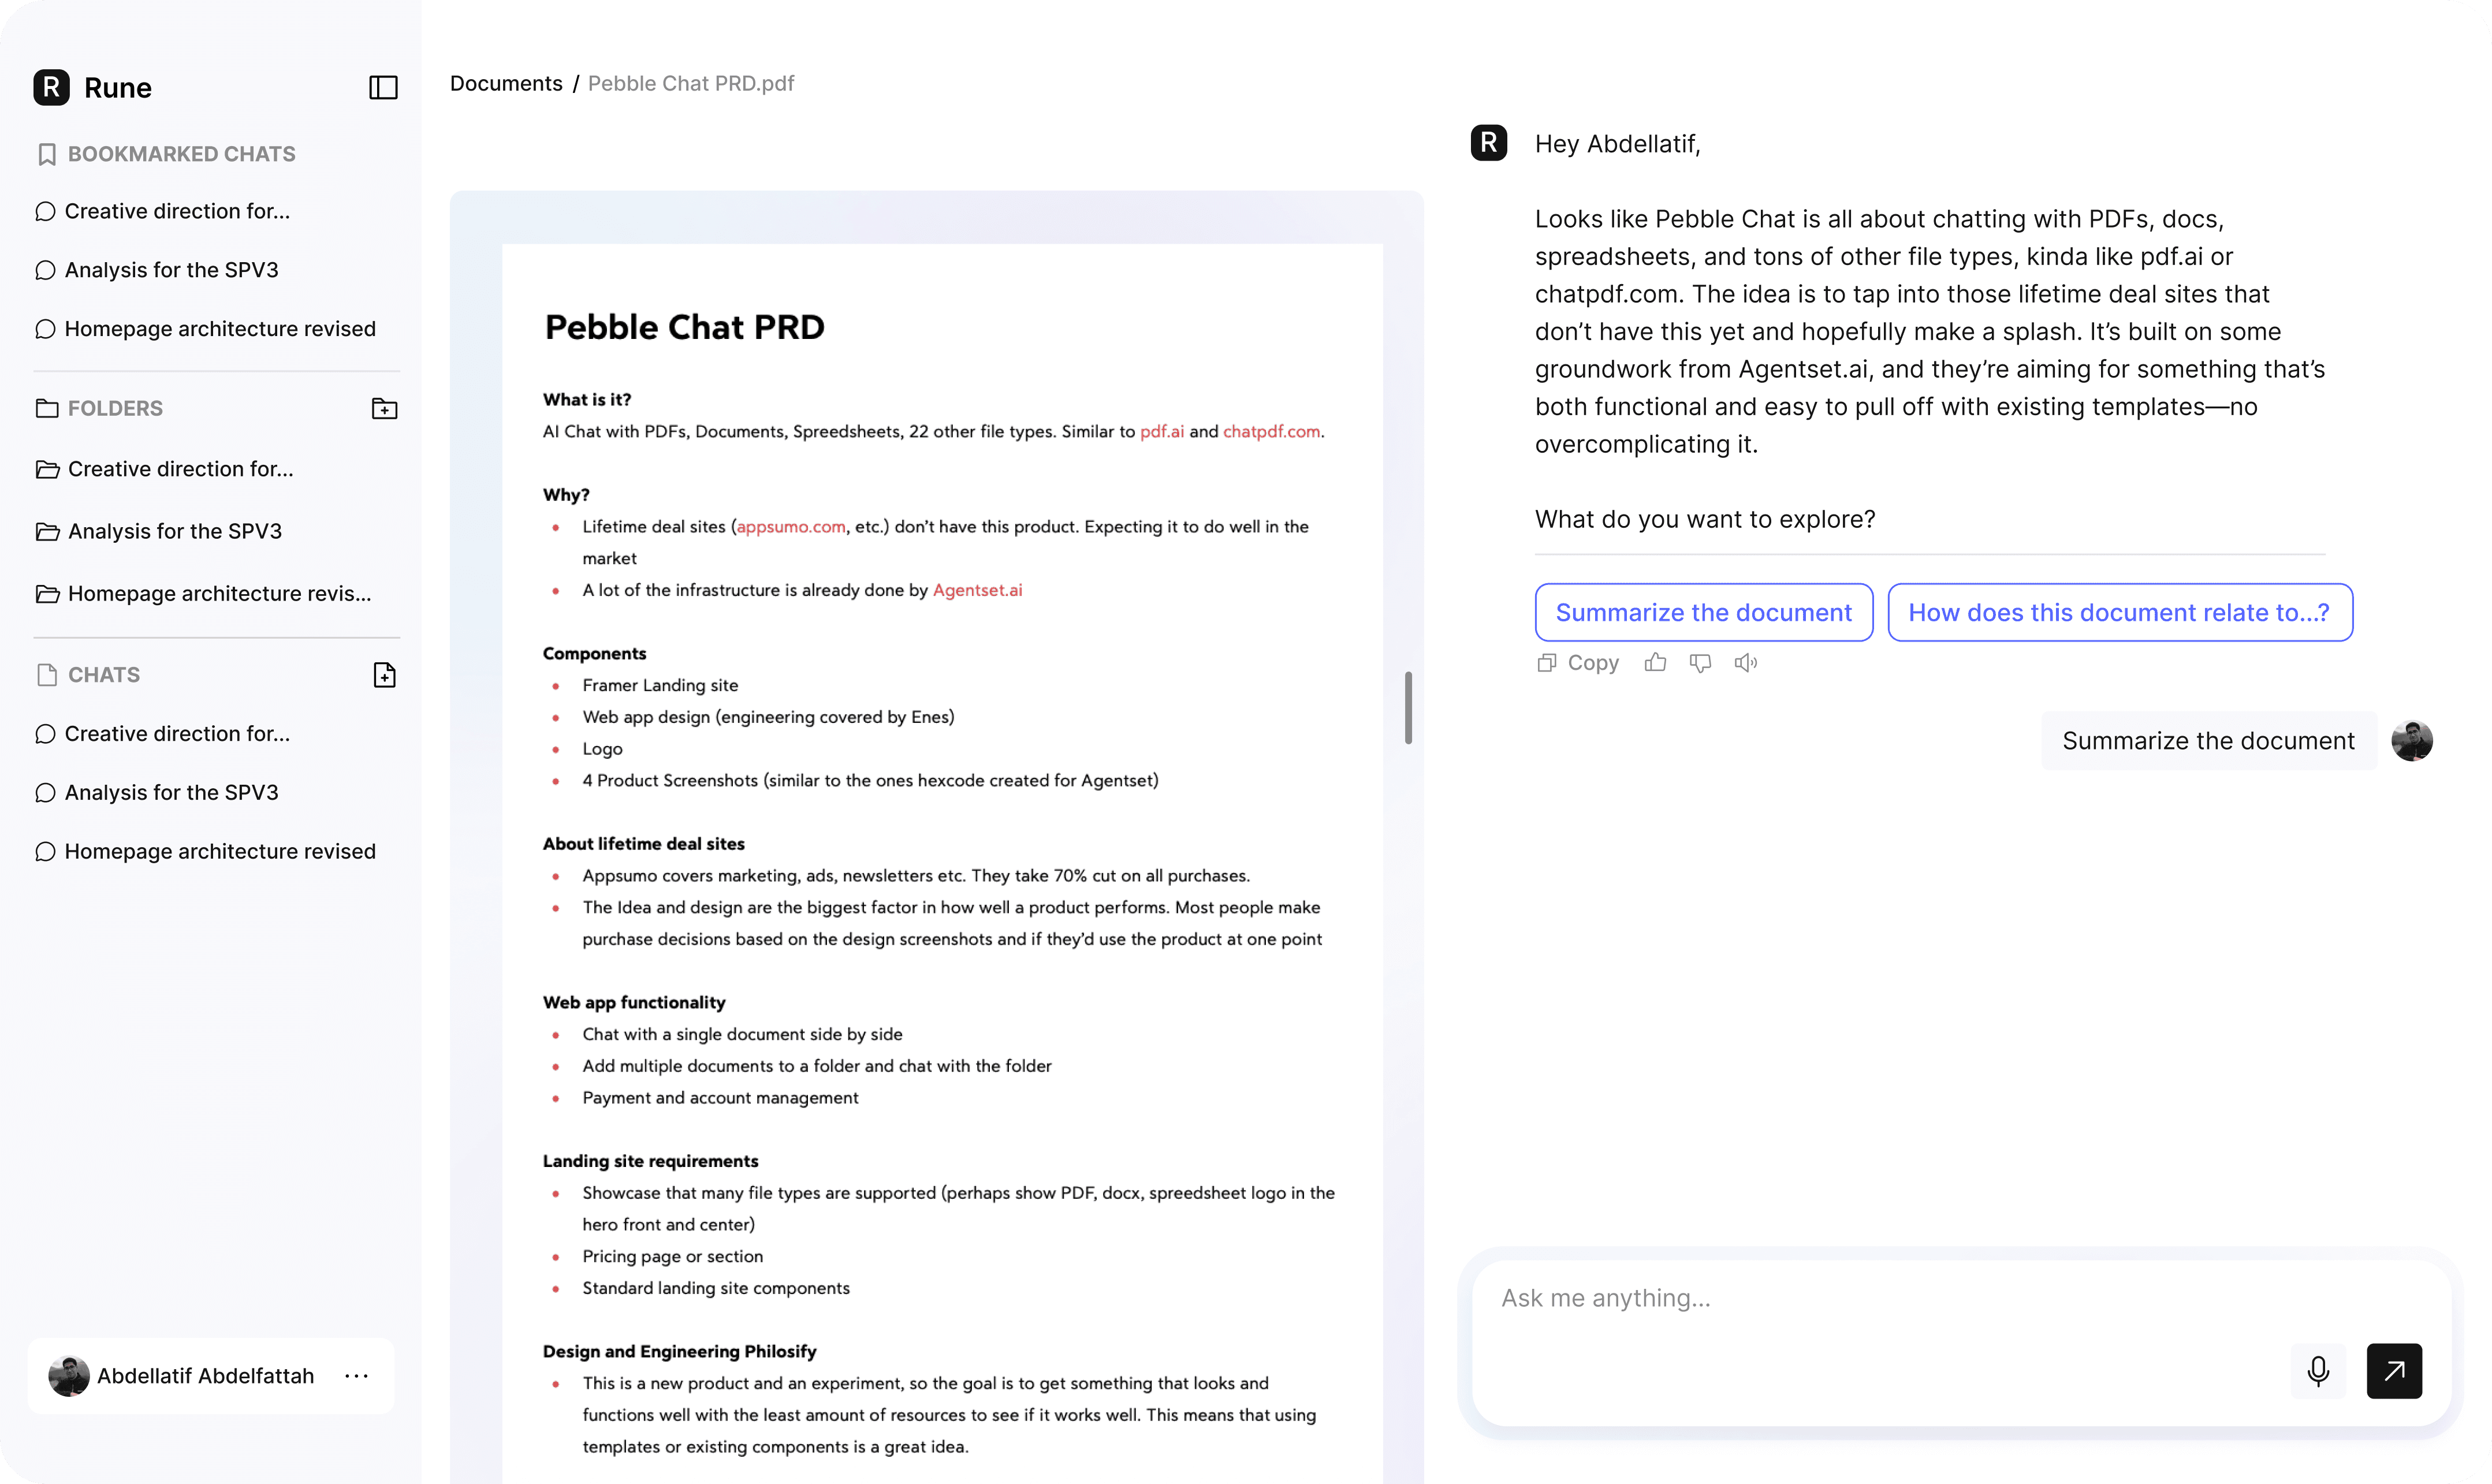The width and height of the screenshot is (2492, 1484).
Task: Click the 'Summarize the document' suggestion
Action: (x=1704, y=611)
